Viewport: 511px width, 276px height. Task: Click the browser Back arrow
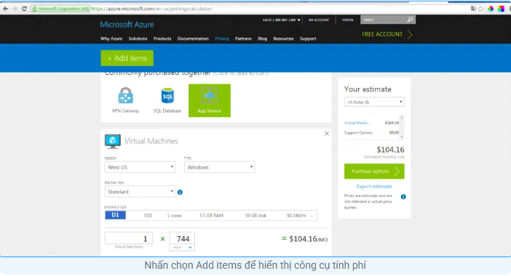coord(6,9)
